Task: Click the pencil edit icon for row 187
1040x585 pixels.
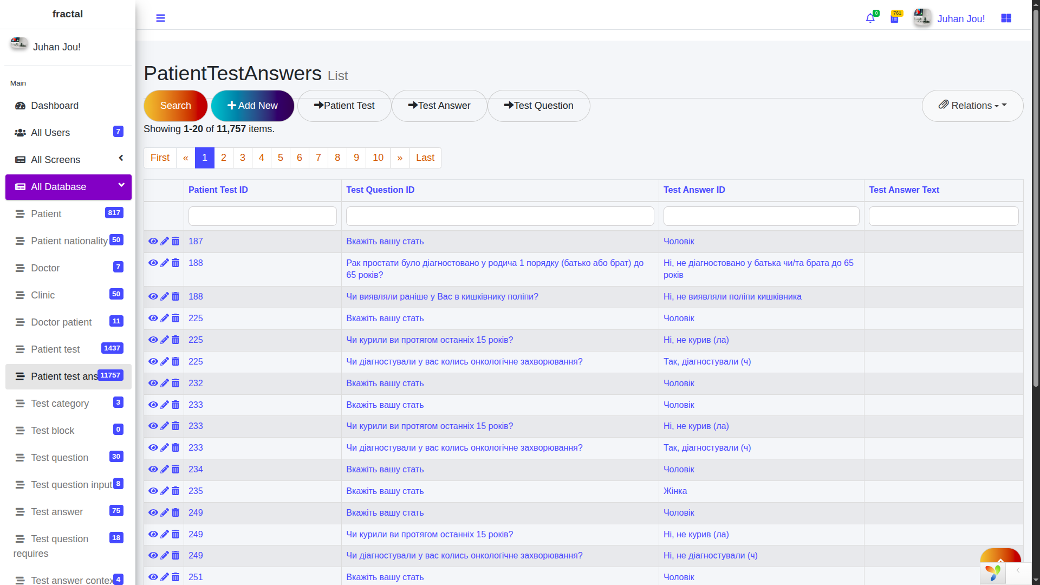Action: click(x=165, y=241)
